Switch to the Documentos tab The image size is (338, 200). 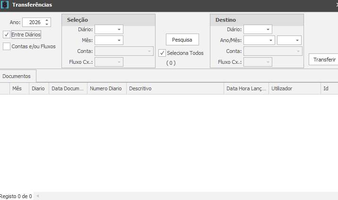tap(18, 76)
